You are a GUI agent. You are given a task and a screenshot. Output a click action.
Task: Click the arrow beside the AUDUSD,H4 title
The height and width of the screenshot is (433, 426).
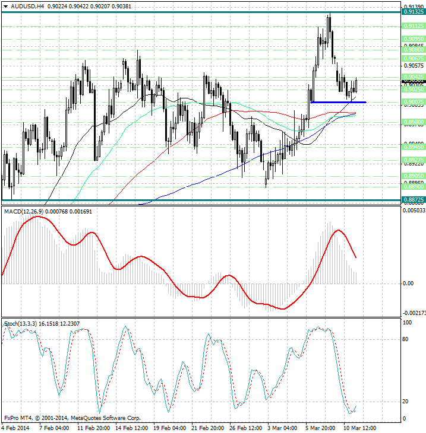[5, 6]
